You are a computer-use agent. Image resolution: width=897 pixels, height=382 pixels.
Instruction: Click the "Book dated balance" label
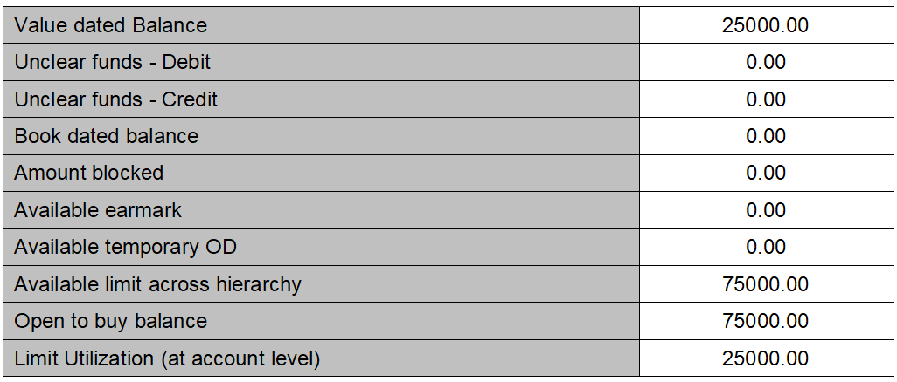(x=107, y=136)
